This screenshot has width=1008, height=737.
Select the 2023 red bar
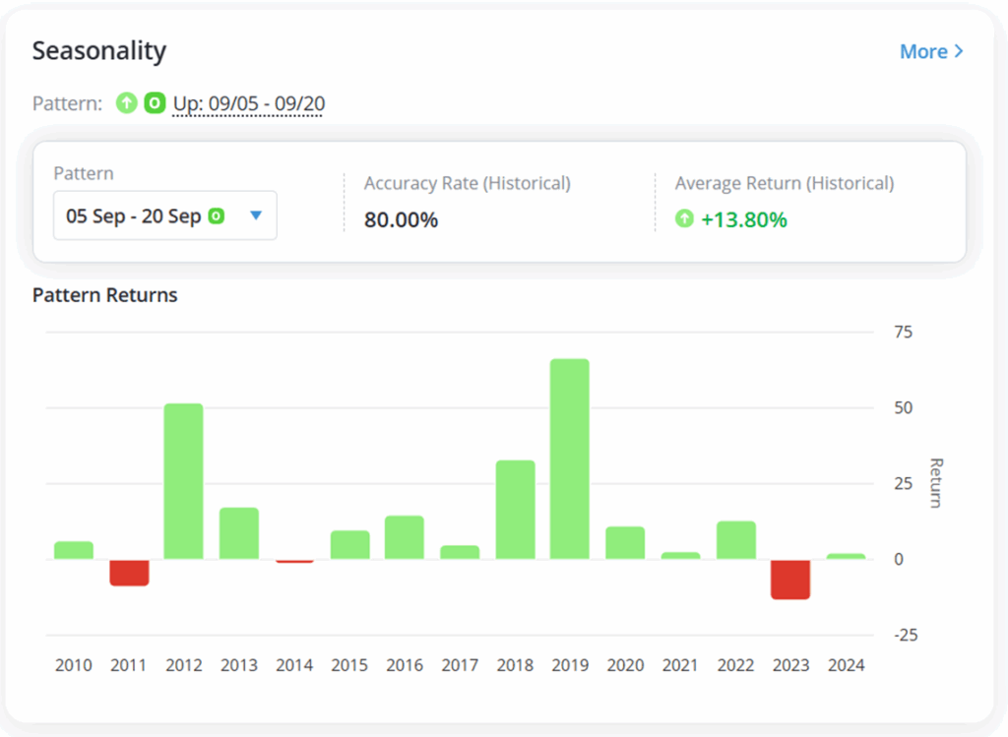(x=790, y=580)
